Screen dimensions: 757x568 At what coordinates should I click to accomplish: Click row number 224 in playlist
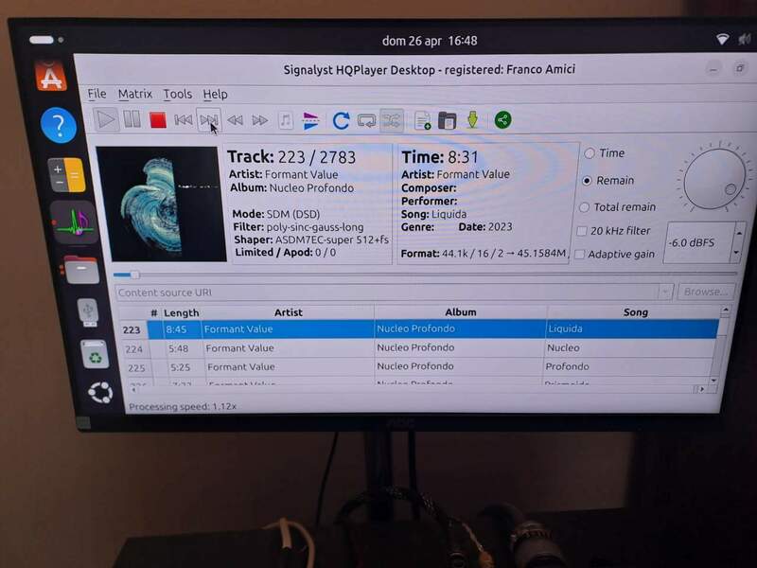click(133, 348)
